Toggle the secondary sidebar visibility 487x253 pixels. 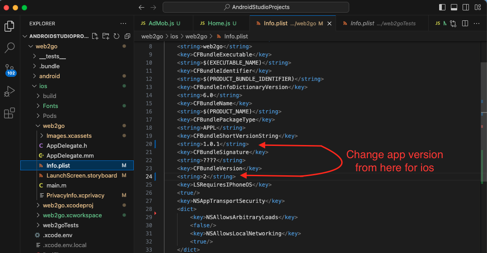pyautogui.click(x=465, y=7)
